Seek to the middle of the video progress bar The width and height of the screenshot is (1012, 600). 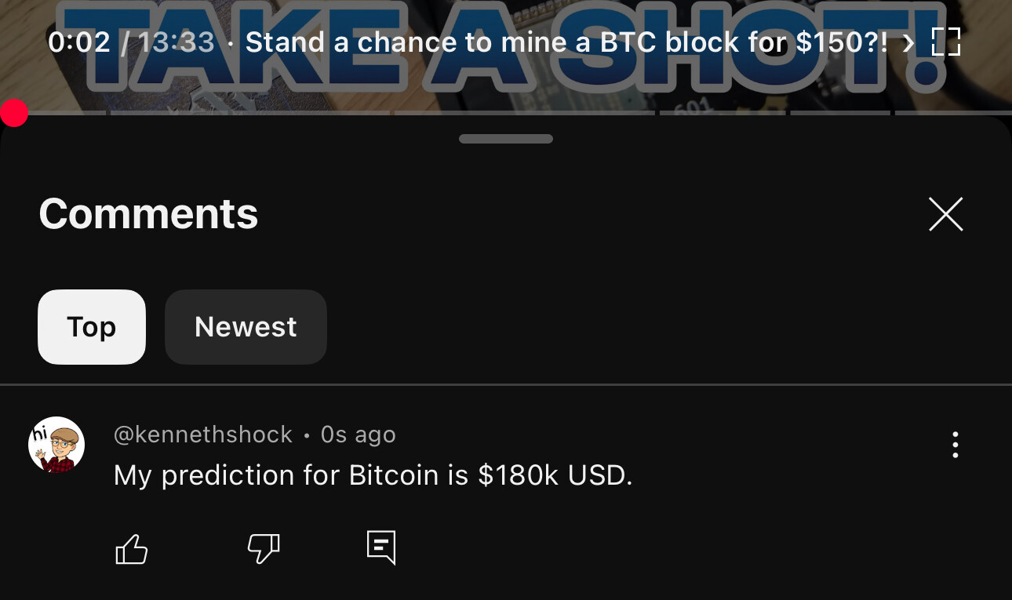pos(506,113)
